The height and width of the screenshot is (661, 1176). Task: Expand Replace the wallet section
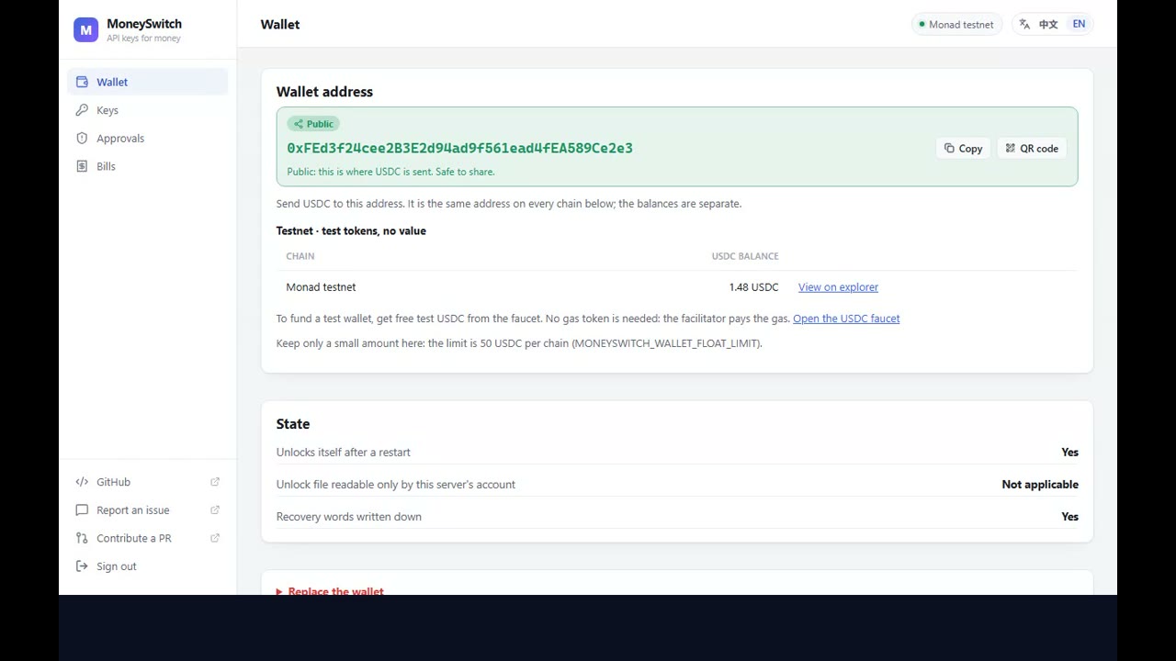[x=330, y=592]
